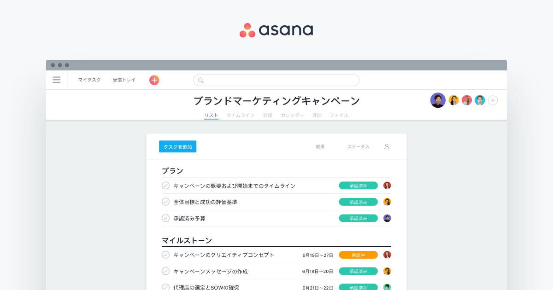Click the Asana logo
Image resolution: width=553 pixels, height=290 pixels.
point(276,29)
